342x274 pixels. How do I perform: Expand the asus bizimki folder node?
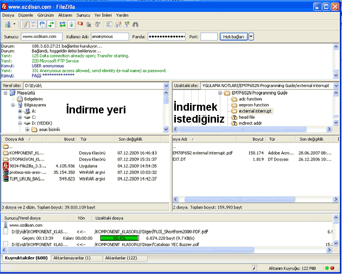click(27, 130)
